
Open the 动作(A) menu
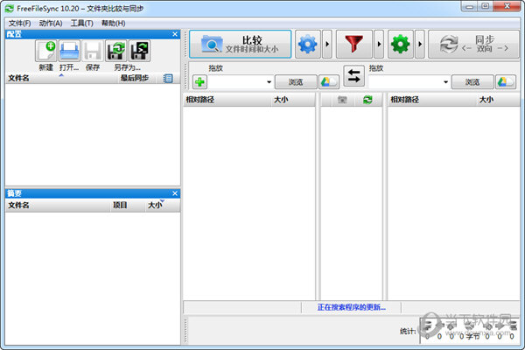(x=51, y=23)
